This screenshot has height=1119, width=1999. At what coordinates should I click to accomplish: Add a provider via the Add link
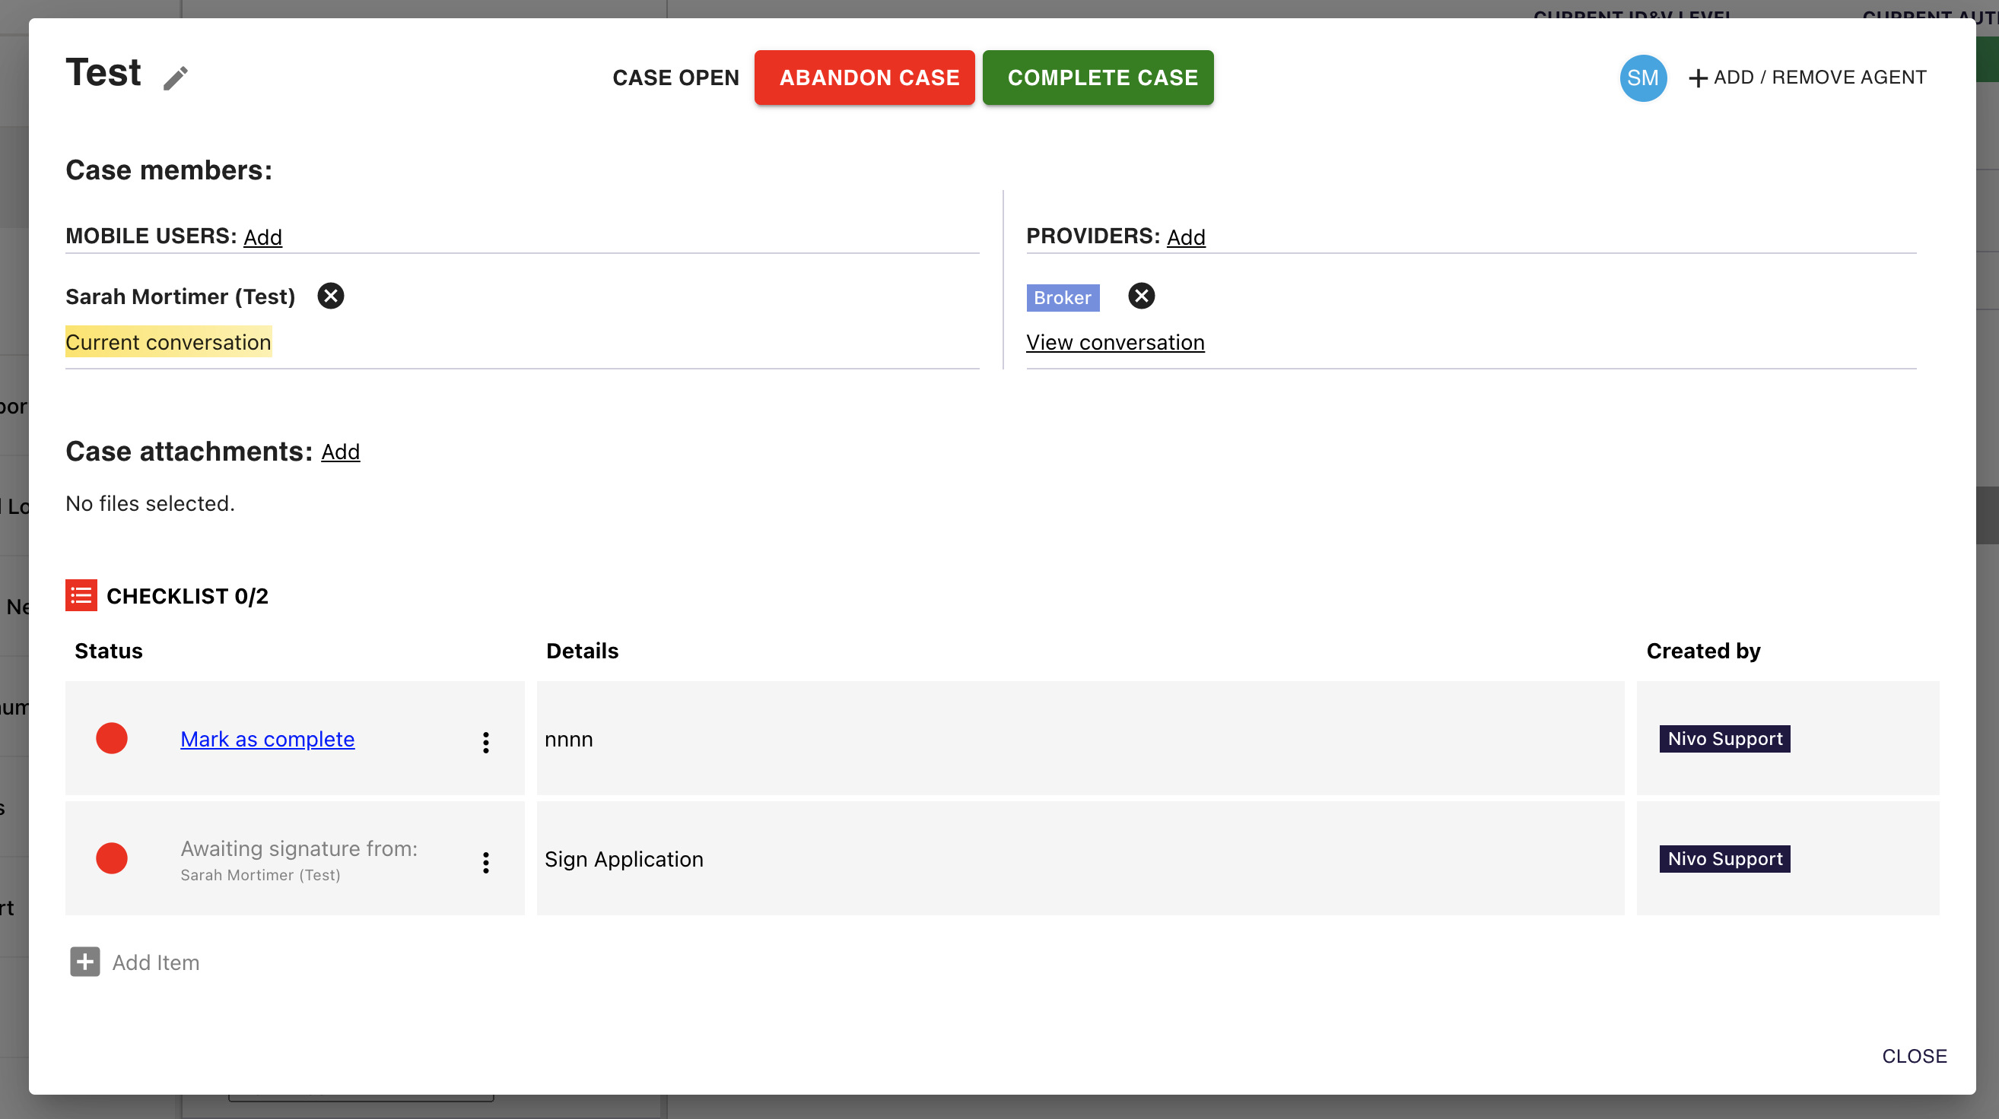coord(1185,237)
